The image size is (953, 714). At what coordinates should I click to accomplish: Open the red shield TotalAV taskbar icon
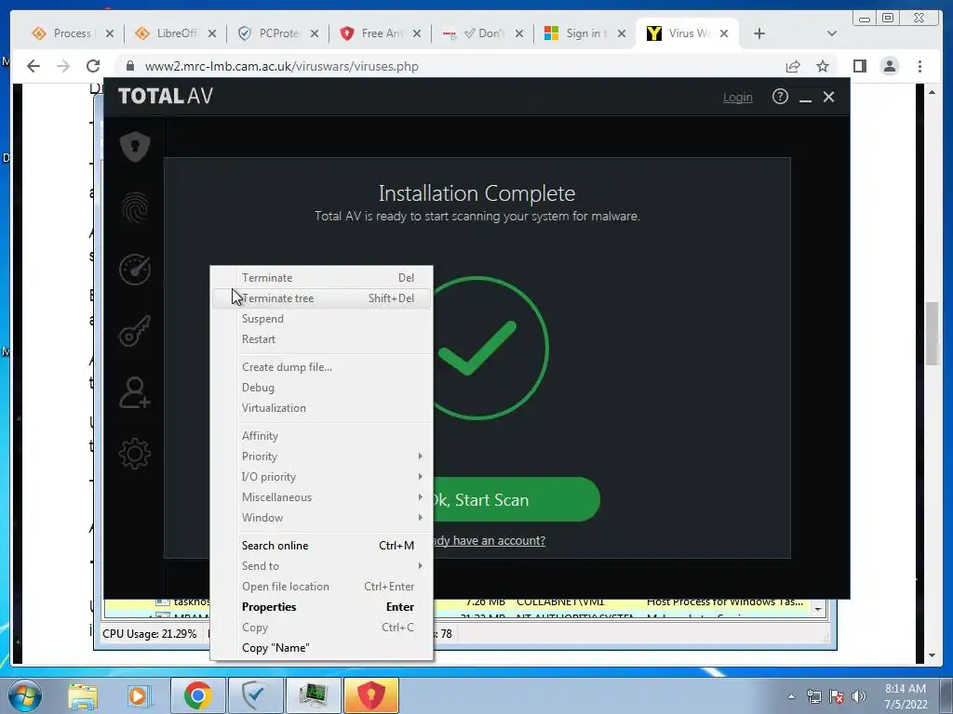pos(370,695)
